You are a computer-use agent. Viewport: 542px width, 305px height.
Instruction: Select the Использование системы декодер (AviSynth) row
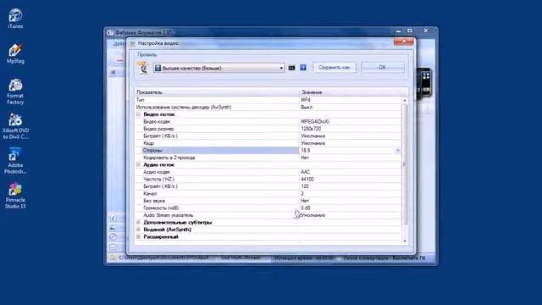pos(268,107)
